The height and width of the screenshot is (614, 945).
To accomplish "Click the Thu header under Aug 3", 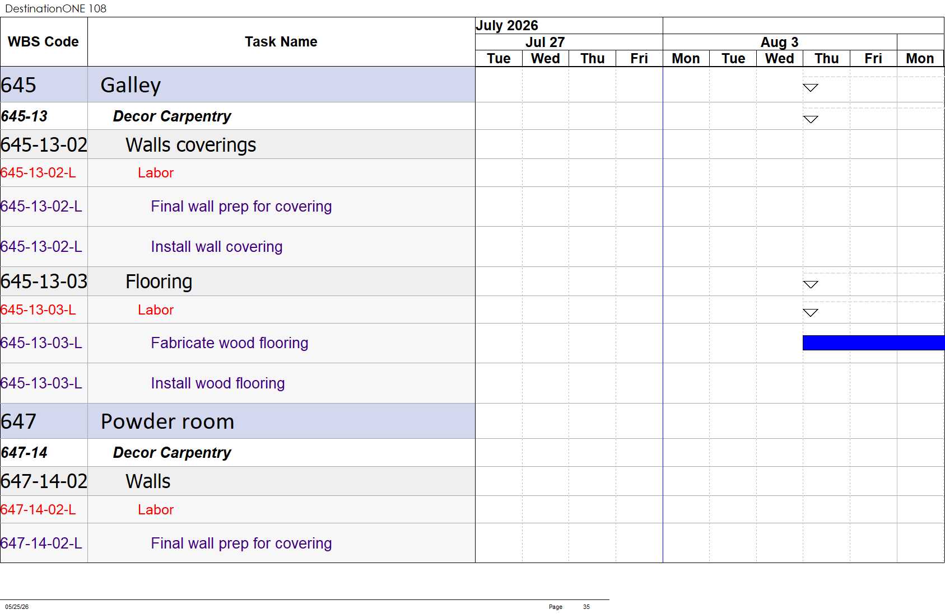I will tap(827, 59).
